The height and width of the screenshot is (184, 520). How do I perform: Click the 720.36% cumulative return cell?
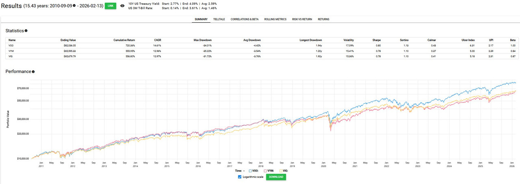130,46
